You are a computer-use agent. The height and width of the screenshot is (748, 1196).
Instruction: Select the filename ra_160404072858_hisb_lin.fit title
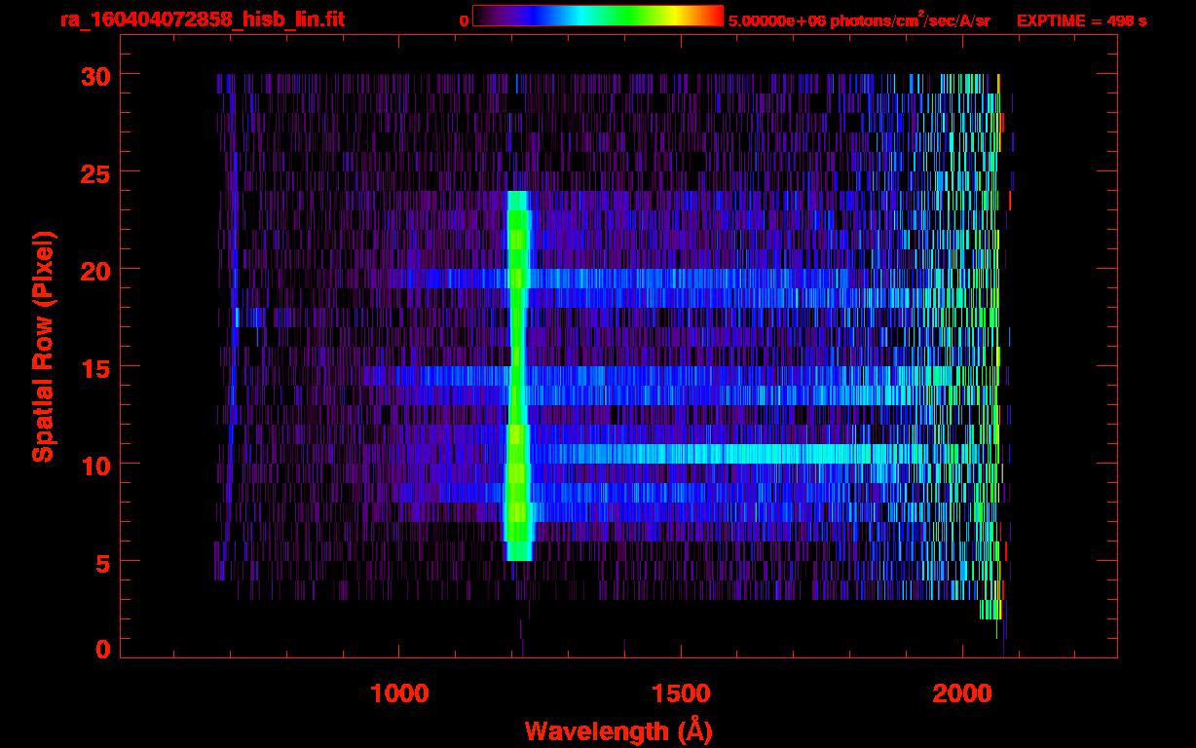coord(201,19)
